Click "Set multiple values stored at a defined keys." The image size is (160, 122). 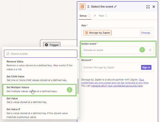click(x=32, y=91)
